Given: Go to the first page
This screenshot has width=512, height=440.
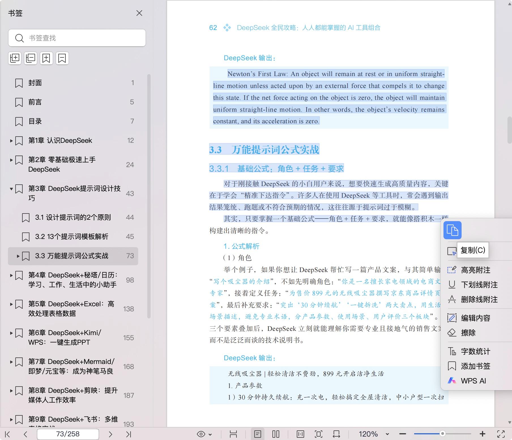Looking at the screenshot, I should pyautogui.click(x=8, y=434).
